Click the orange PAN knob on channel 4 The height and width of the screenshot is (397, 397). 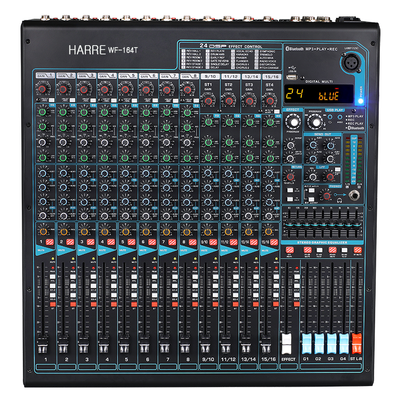click(x=105, y=232)
